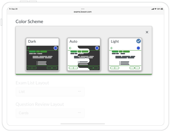Choose the Auto color scheme card
170x131 pixels.
83,54
